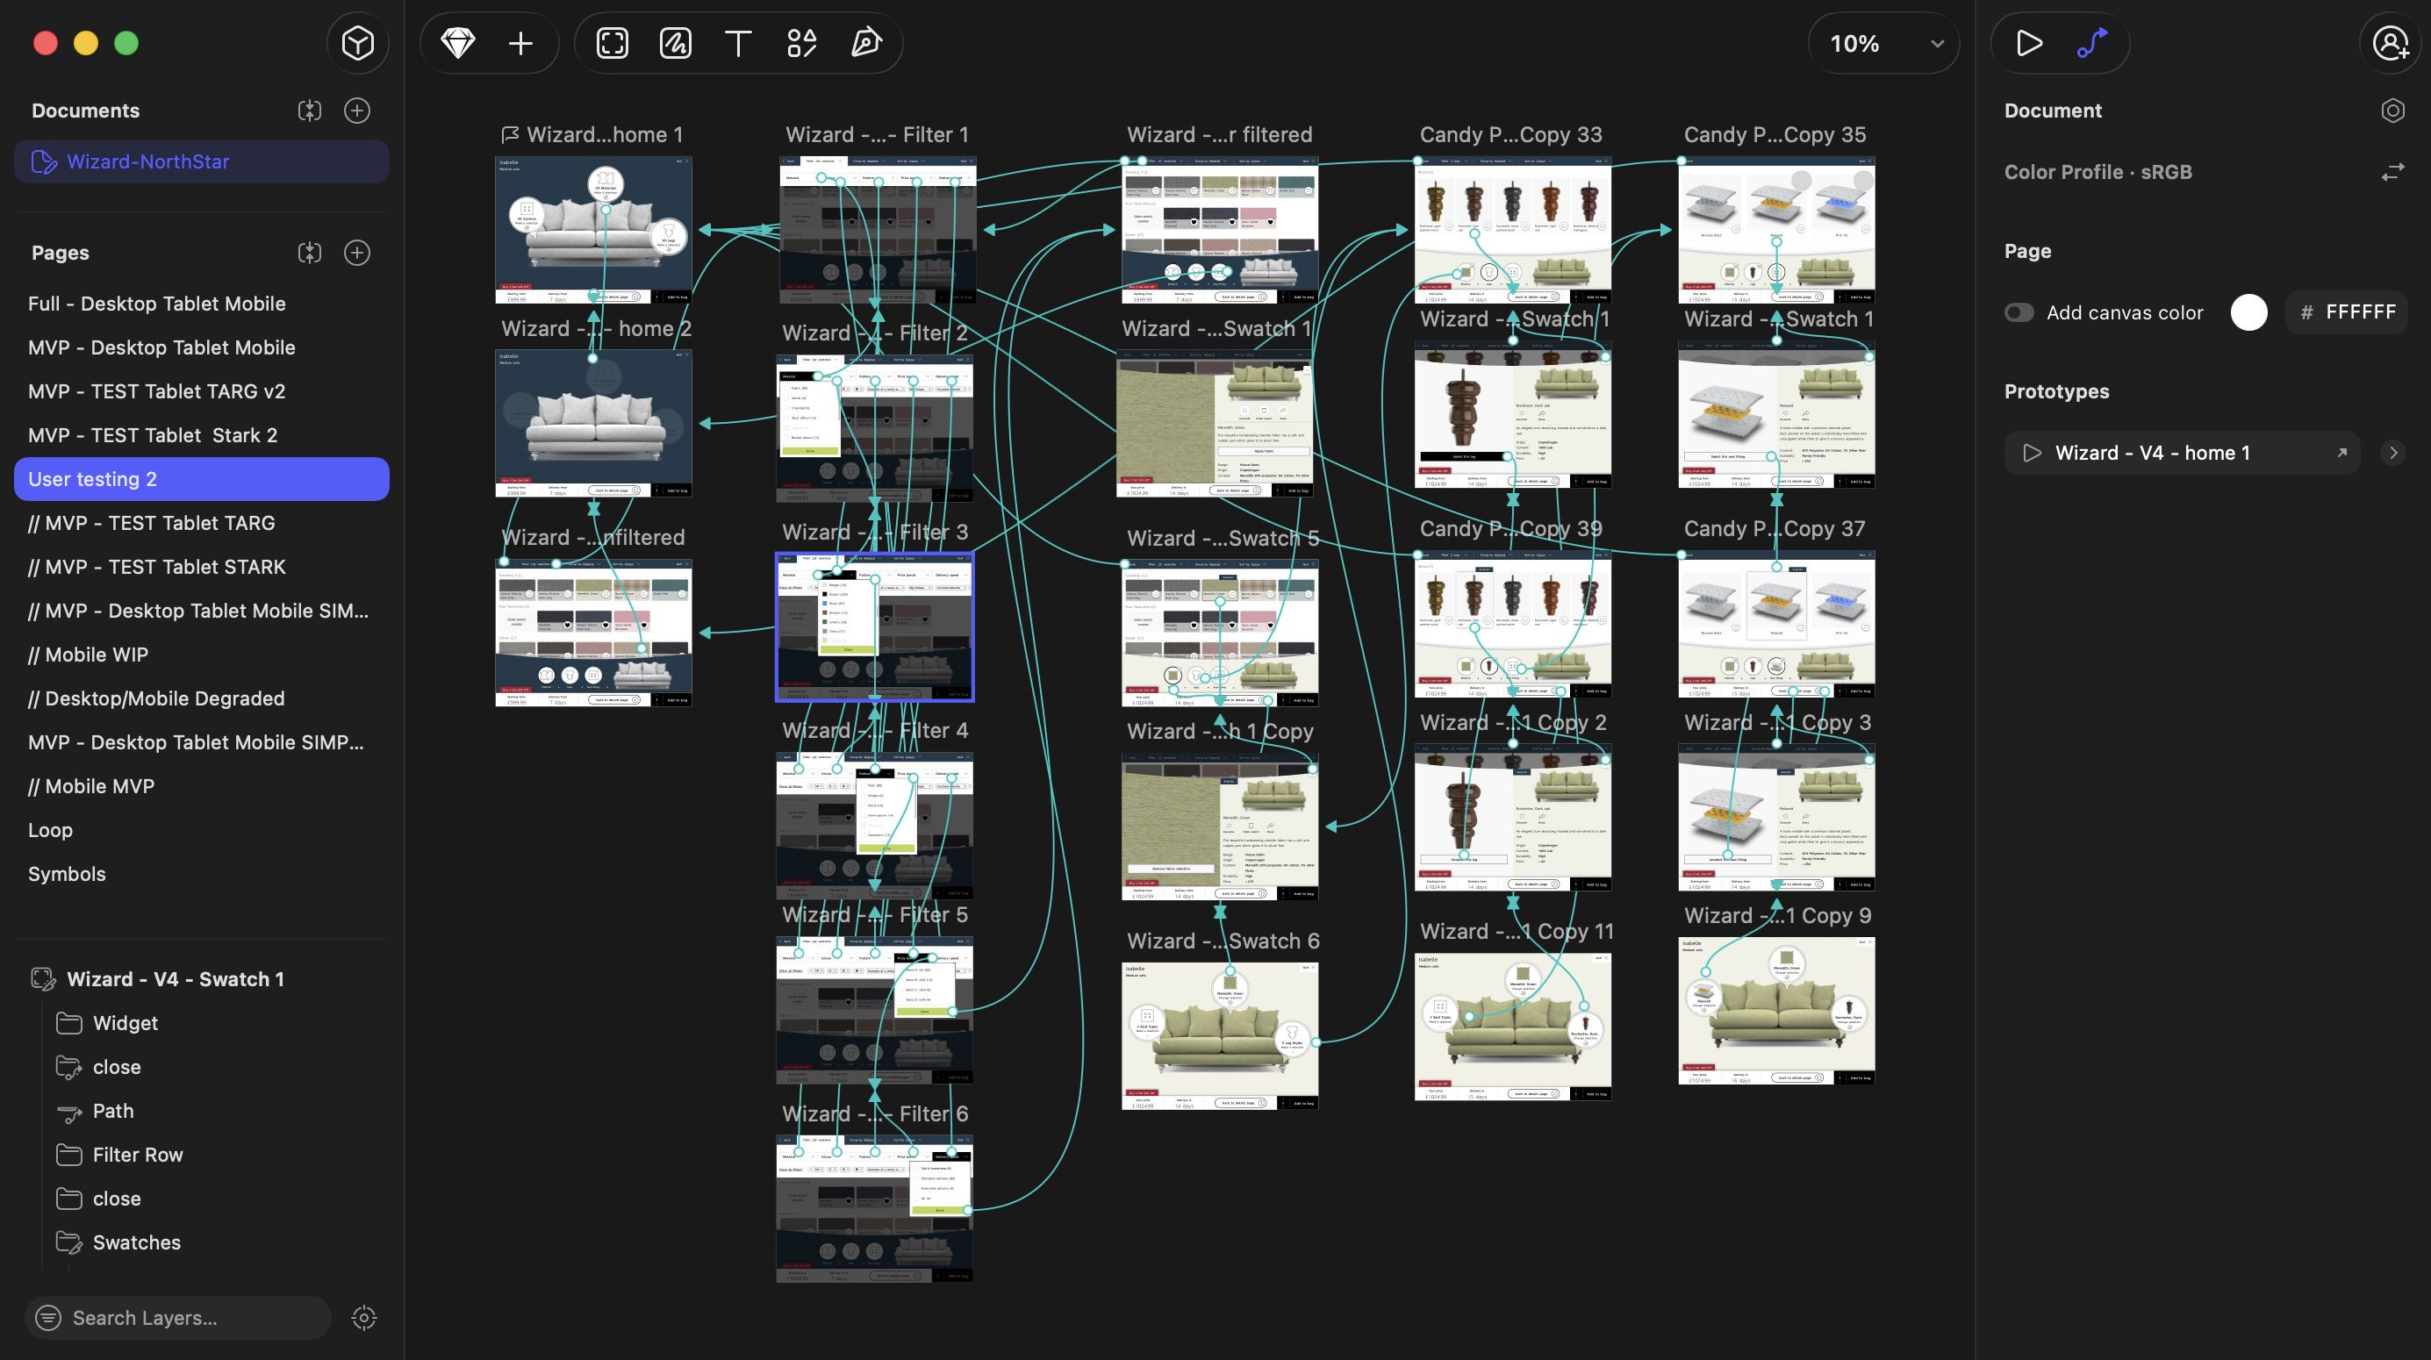Open // MVP - TEST Tablet STARK page

[201, 567]
